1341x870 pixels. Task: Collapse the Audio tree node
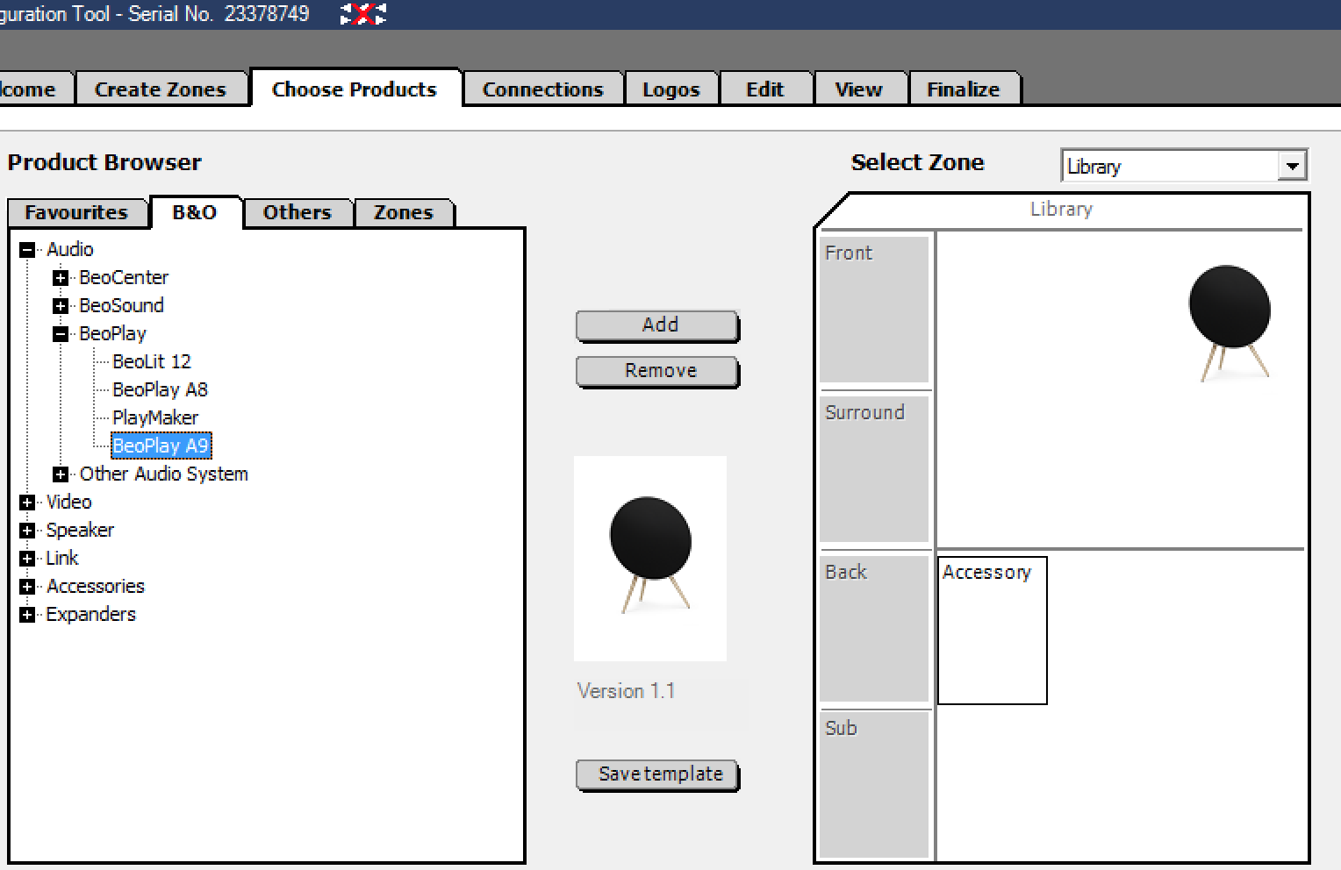27,250
